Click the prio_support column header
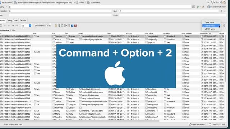Viewport: 230px width, 129px height. pyautogui.click(x=187, y=33)
